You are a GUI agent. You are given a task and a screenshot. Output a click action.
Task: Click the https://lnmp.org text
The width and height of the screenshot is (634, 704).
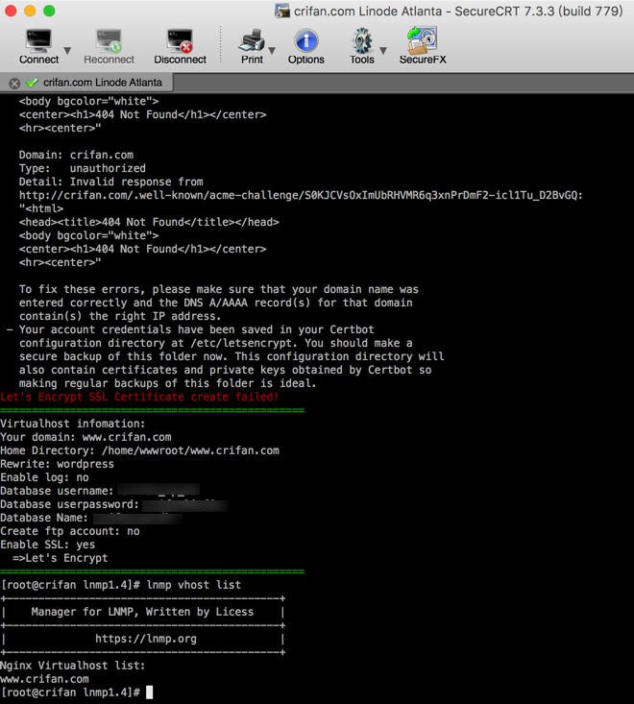tap(146, 639)
